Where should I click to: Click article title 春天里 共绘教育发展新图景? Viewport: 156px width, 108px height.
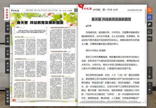[x=111, y=19]
